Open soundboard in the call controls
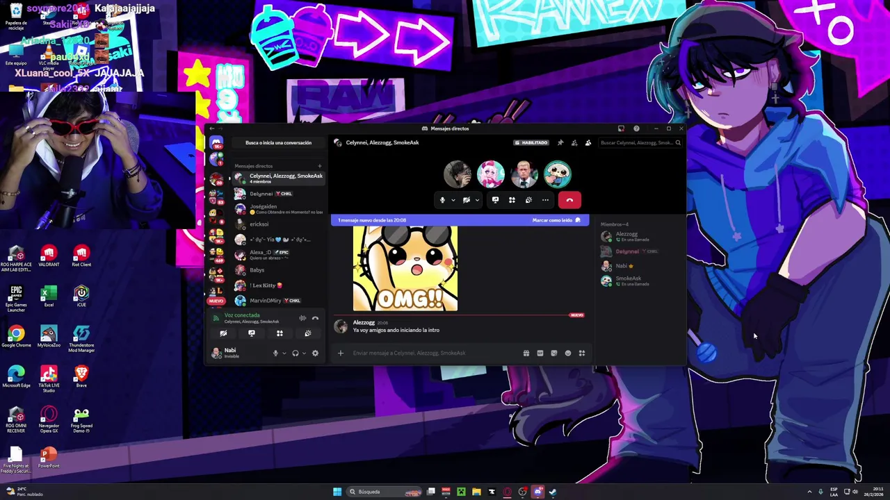 (x=528, y=200)
